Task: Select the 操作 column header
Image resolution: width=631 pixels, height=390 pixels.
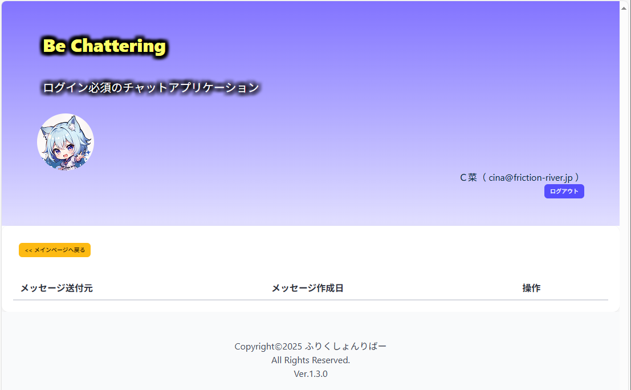Action: [531, 288]
